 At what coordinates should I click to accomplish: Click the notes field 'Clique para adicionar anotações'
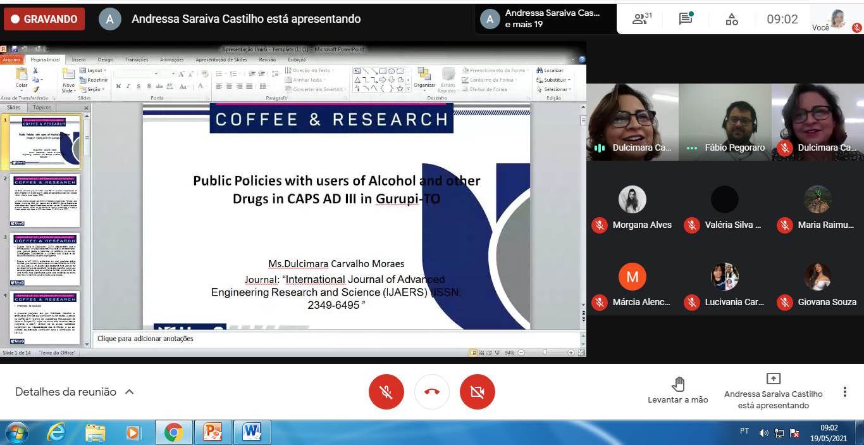pos(337,339)
